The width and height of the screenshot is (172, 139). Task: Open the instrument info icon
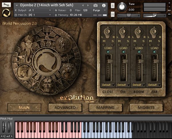pos(103,5)
